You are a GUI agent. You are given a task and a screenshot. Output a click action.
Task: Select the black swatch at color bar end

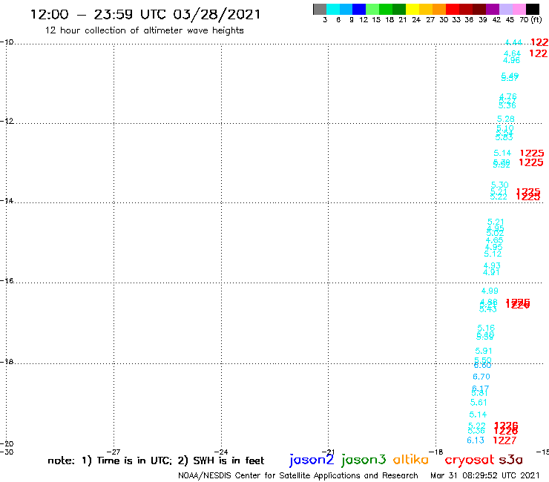tap(533, 9)
